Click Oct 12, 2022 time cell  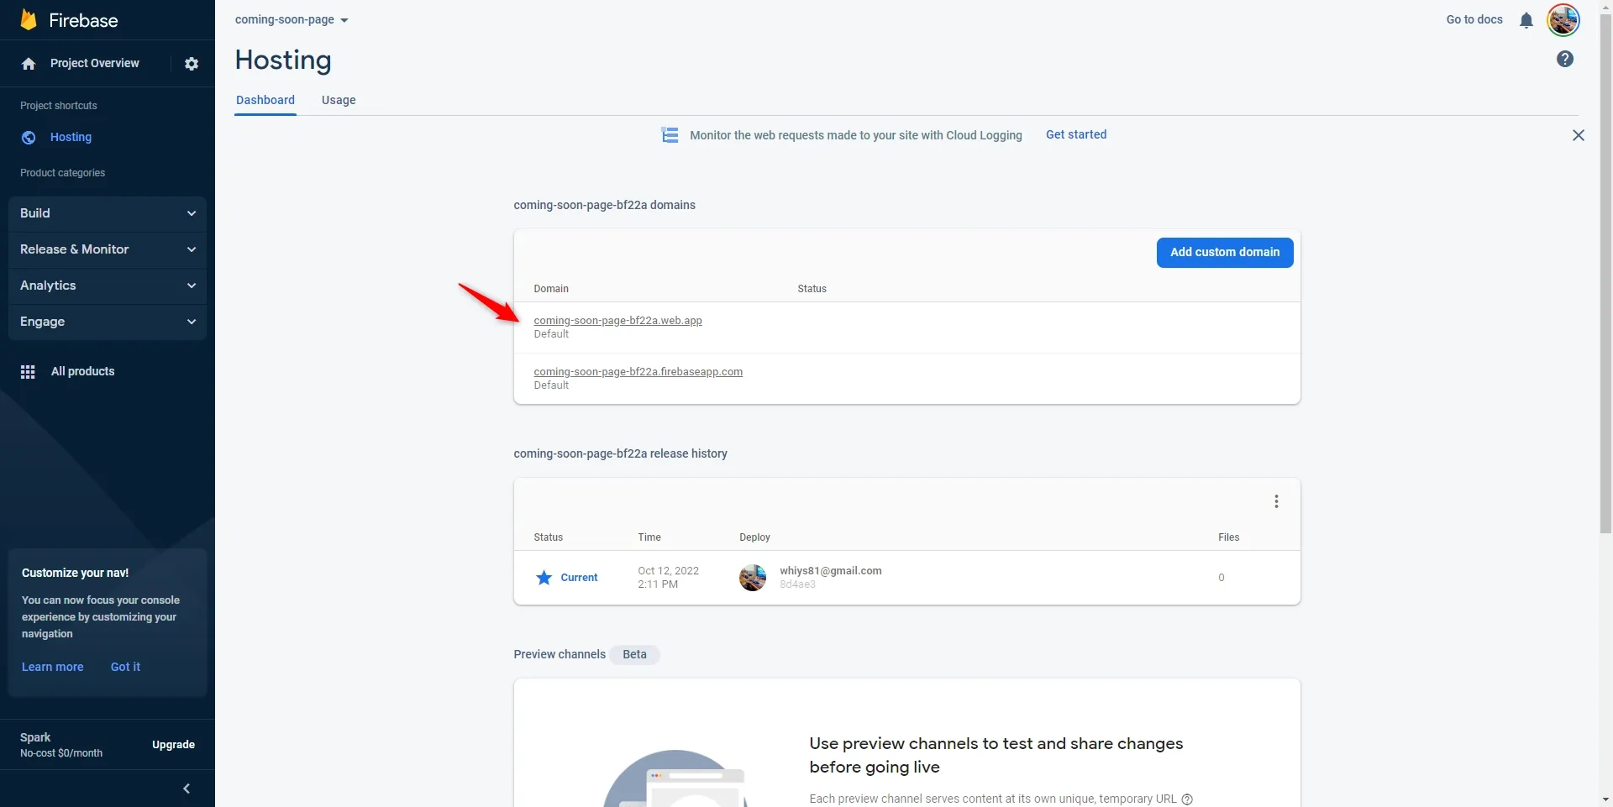[x=668, y=578]
